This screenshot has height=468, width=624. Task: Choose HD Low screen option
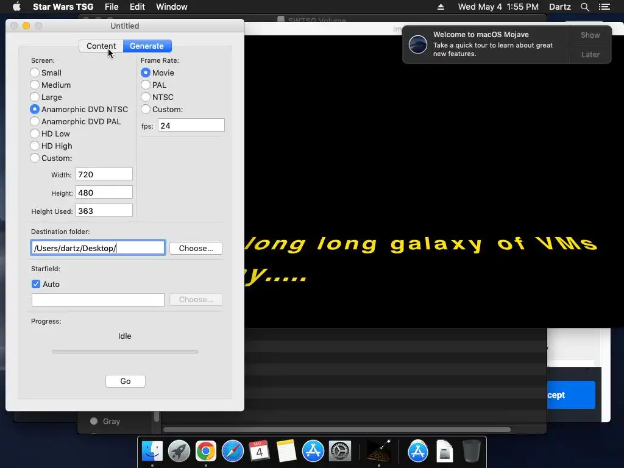[x=35, y=133]
